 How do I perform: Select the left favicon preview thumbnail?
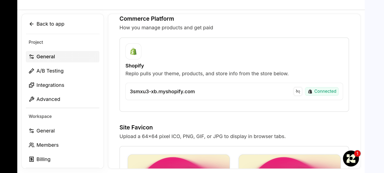[x=179, y=161]
